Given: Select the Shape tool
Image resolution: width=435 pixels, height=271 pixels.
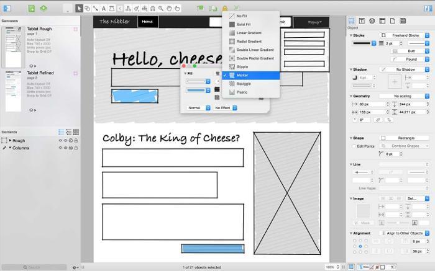Looking at the screenshot, I should pos(87,9).
